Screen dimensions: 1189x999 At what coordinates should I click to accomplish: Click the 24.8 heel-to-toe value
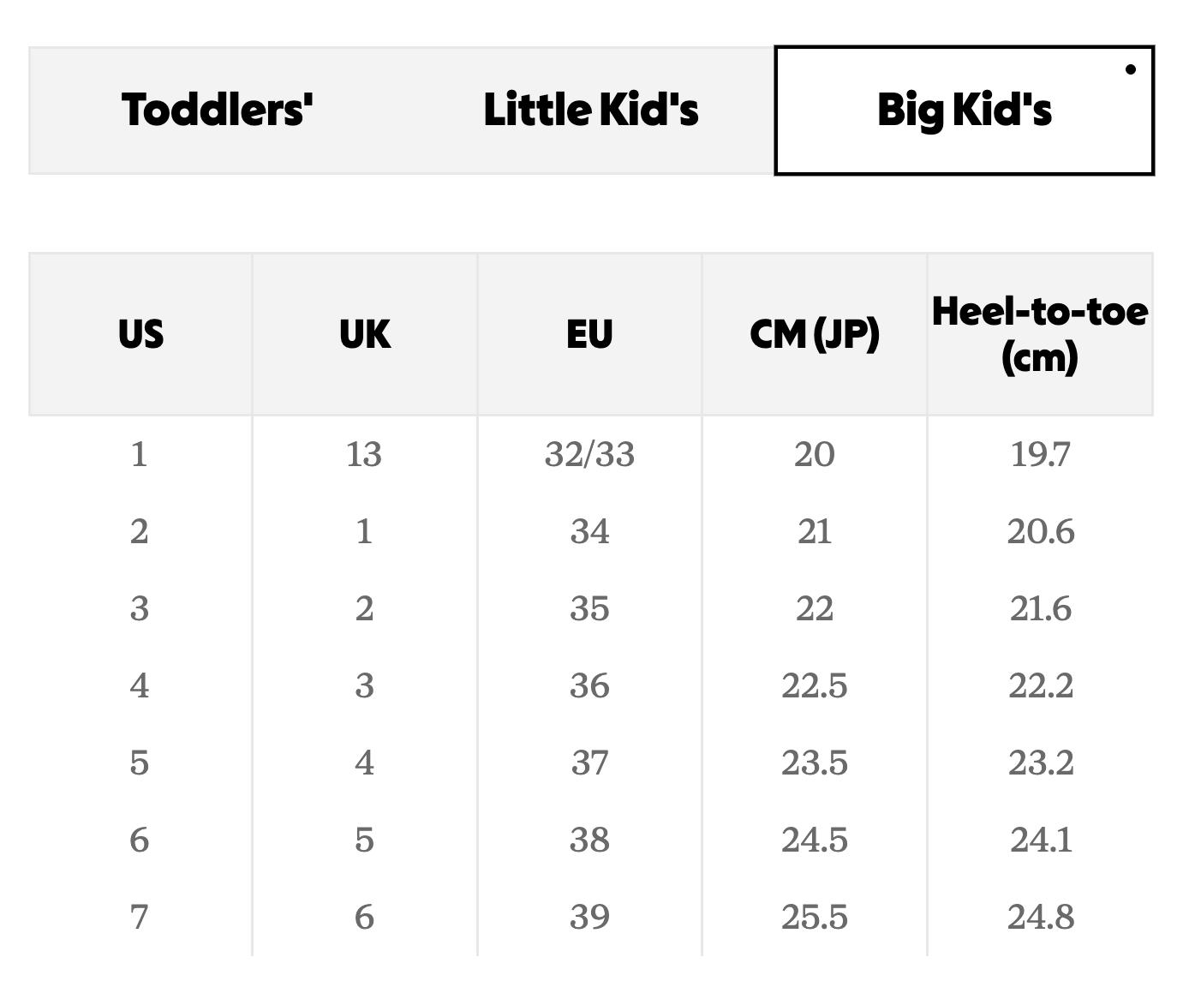[1041, 917]
